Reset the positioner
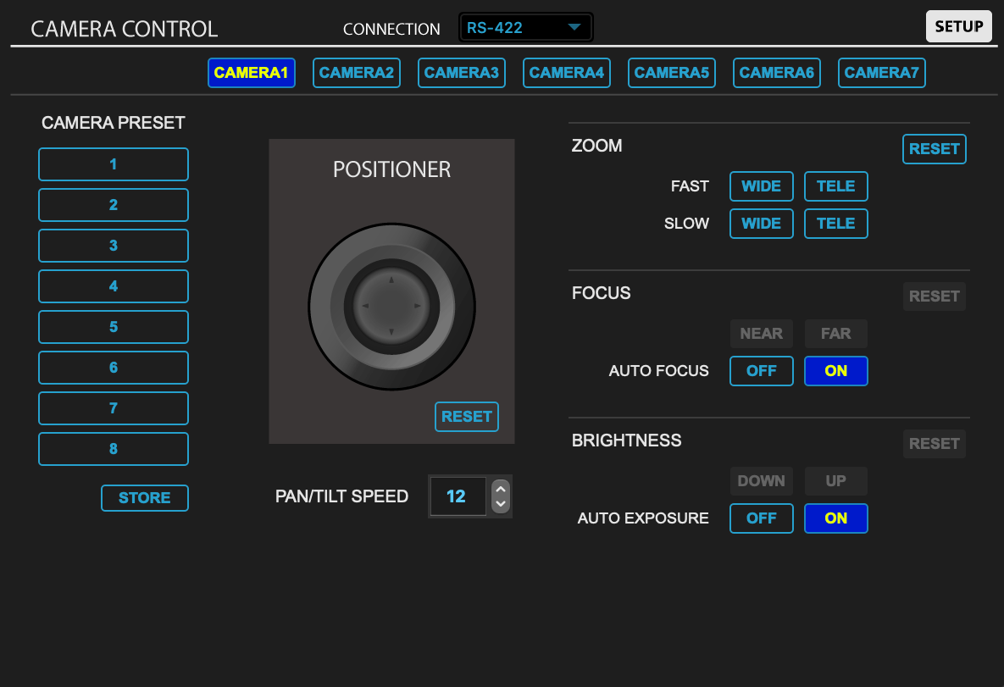Screen dimensions: 1004x687 (466, 416)
